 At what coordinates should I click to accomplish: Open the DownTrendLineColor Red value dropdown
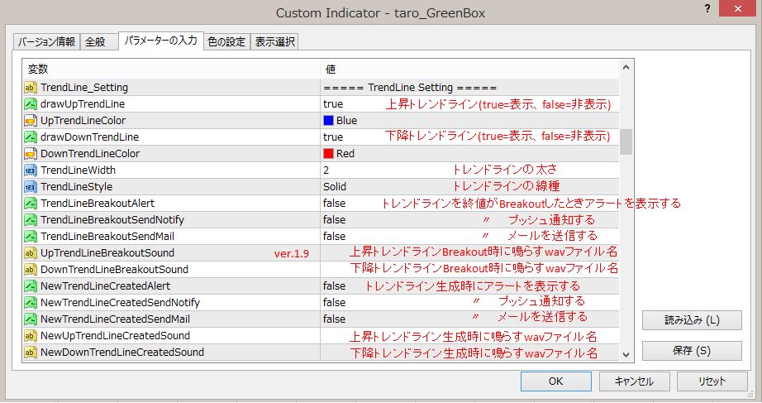(345, 154)
